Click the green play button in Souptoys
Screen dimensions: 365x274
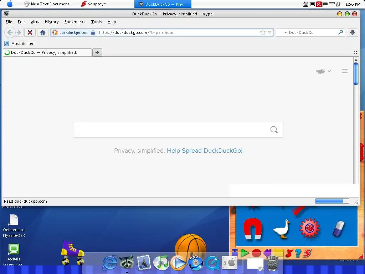(x=245, y=253)
